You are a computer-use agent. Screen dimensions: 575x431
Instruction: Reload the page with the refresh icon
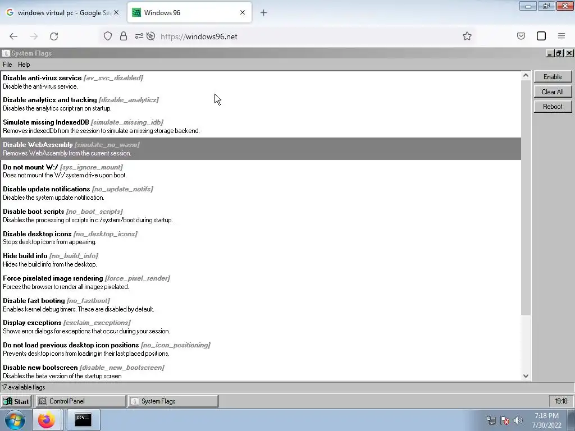(54, 36)
